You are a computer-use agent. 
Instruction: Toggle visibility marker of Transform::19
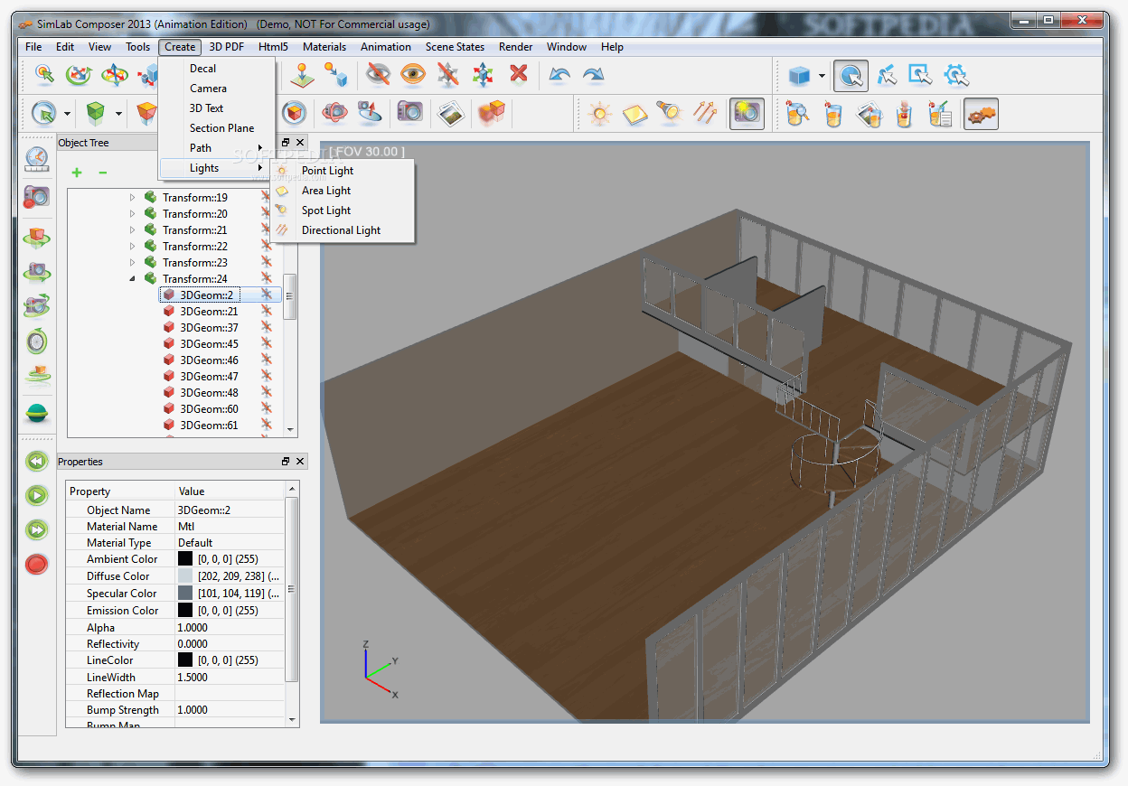tap(267, 197)
